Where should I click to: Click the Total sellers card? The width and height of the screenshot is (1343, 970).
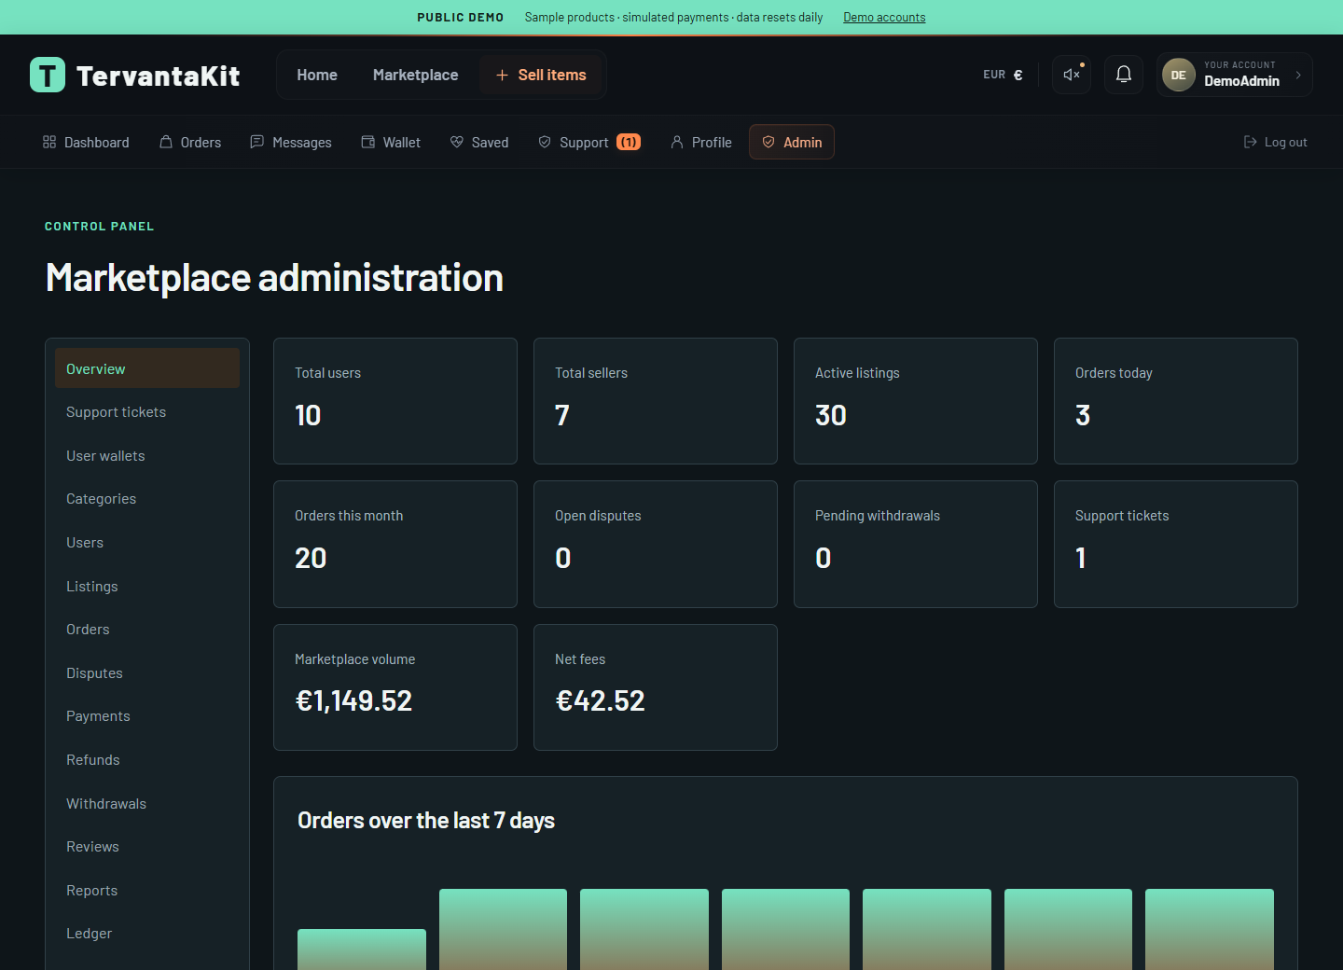(x=656, y=401)
